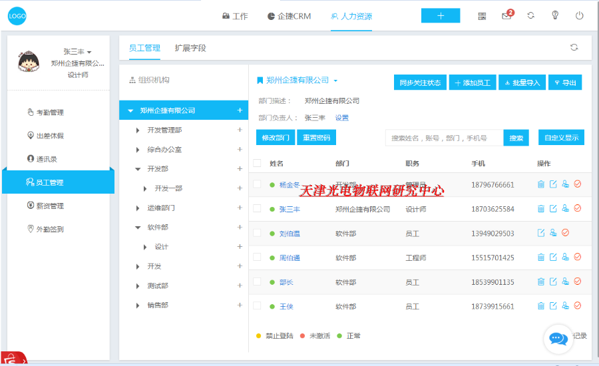Image resolution: width=599 pixels, height=366 pixels.
Task: Collapse the 软件部 tree node
Action: (138, 228)
